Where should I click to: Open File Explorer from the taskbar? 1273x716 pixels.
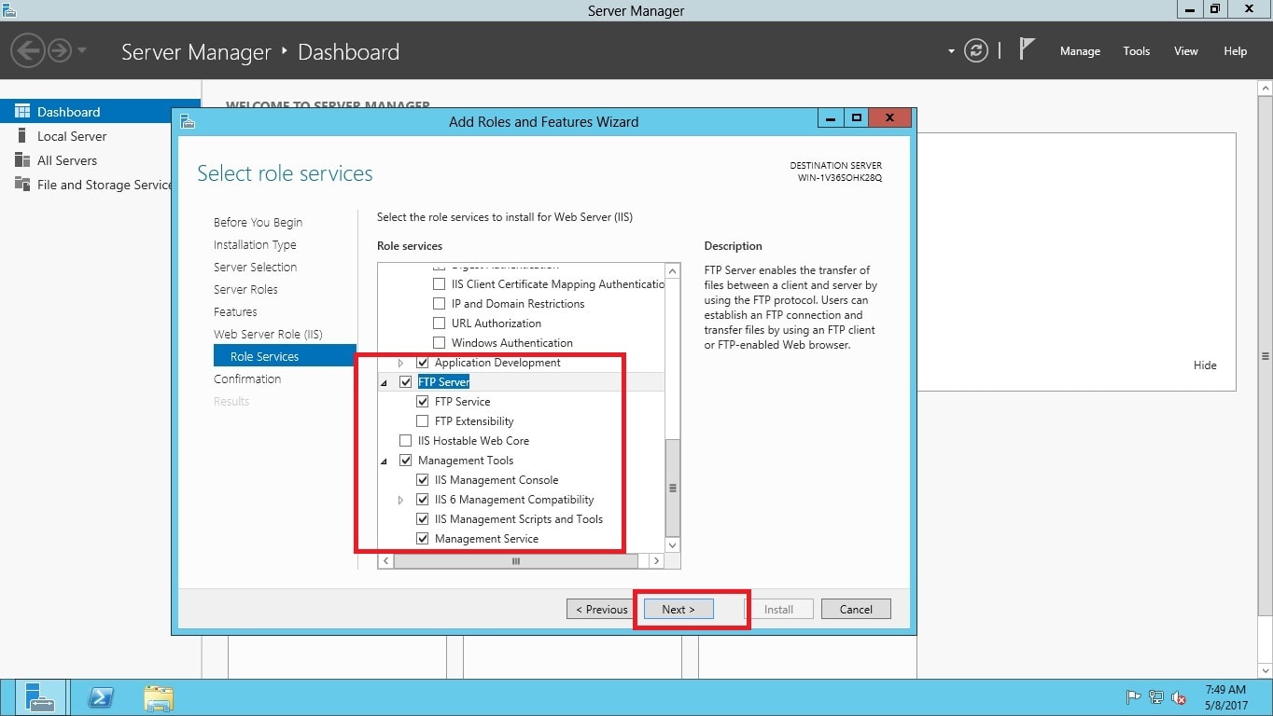pyautogui.click(x=159, y=697)
